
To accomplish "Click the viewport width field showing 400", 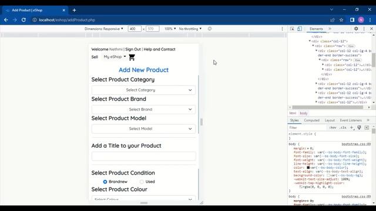I will click(x=135, y=29).
